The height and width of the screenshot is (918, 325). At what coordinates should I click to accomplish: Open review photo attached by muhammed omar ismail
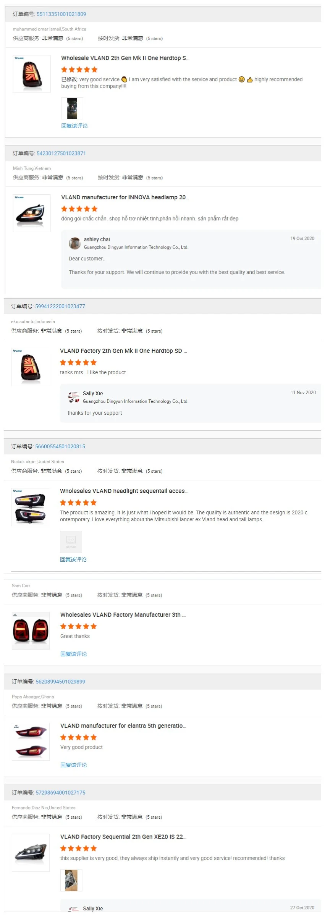click(72, 108)
